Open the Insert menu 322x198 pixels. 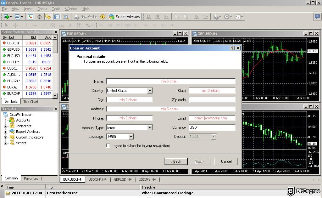tap(28, 9)
